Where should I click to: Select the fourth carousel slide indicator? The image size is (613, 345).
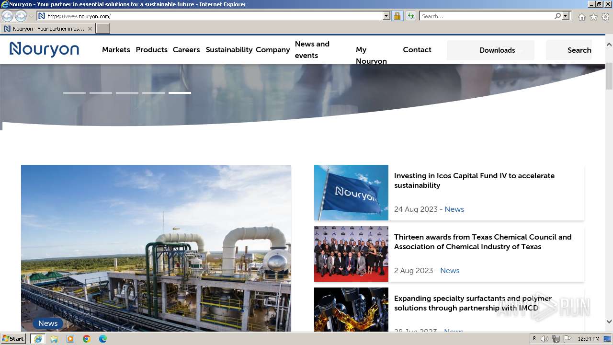point(153,93)
